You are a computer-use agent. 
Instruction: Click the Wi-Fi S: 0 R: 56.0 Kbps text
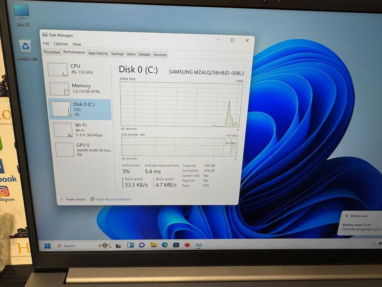point(89,135)
